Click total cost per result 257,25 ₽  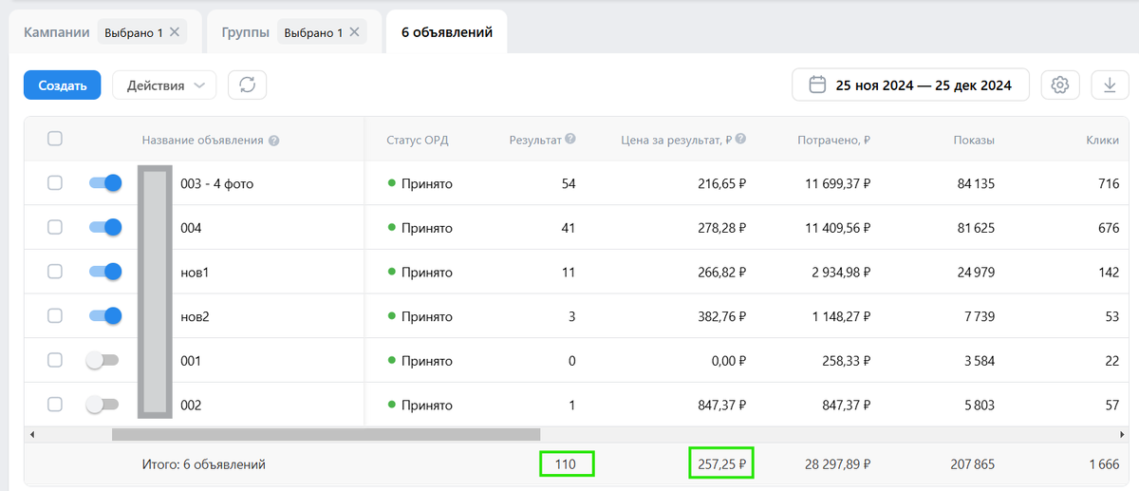(x=721, y=463)
